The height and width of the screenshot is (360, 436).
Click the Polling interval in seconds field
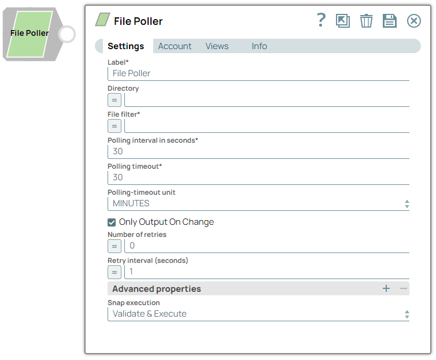click(x=258, y=151)
